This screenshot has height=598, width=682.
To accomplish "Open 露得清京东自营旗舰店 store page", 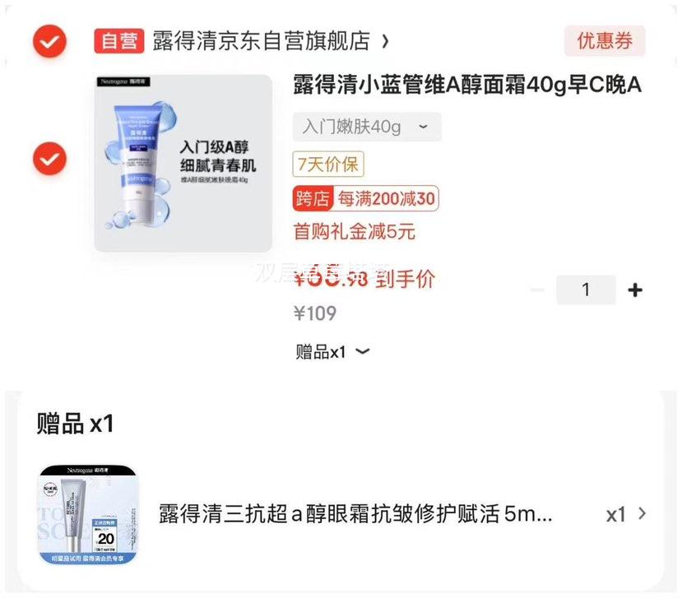I will (x=262, y=41).
